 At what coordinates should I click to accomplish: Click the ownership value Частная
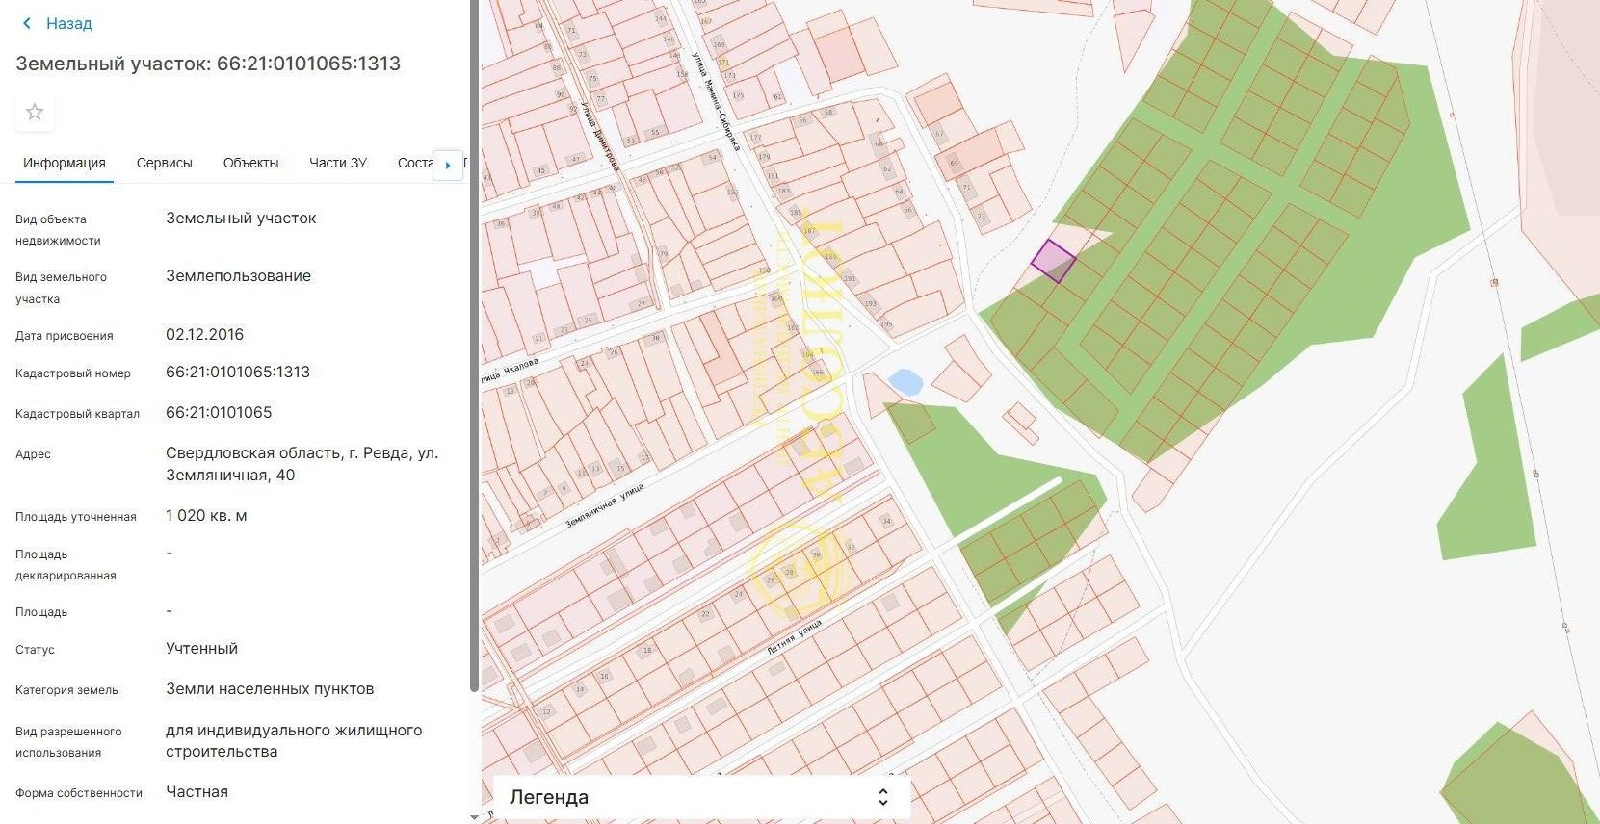point(197,792)
